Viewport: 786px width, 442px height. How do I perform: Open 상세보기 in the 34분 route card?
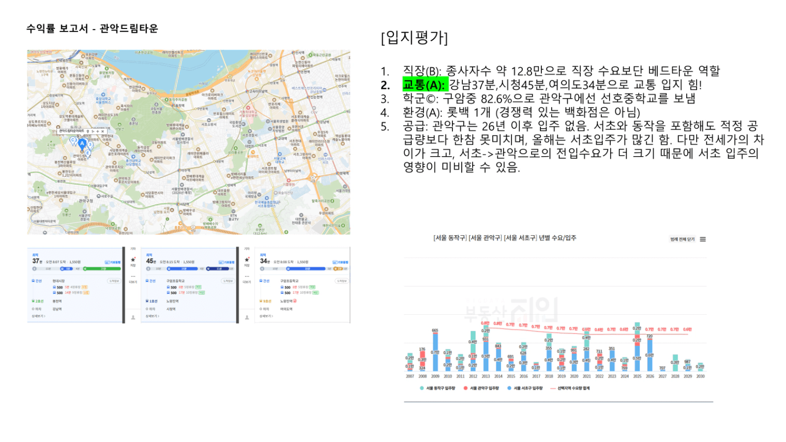pos(266,316)
